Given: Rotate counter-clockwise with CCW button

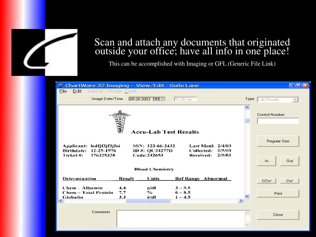Looking at the screenshot, I should [x=266, y=181].
